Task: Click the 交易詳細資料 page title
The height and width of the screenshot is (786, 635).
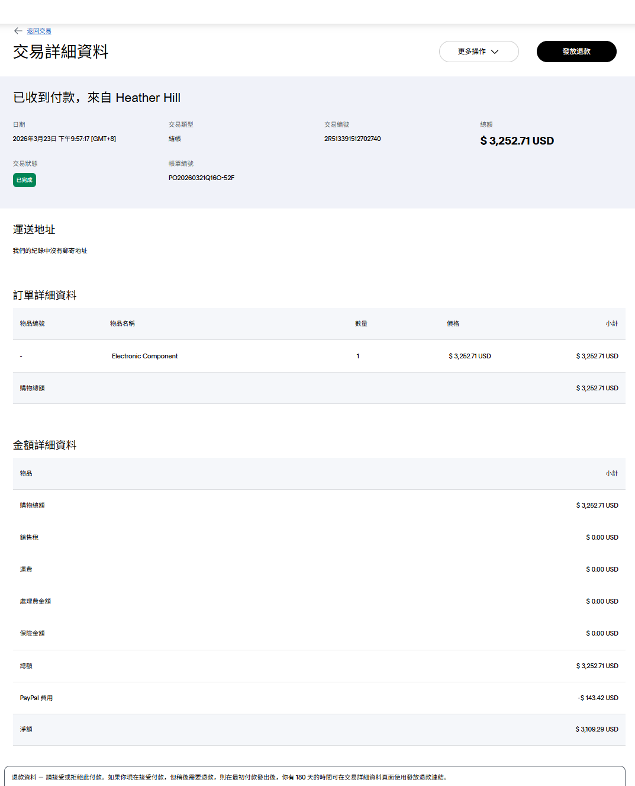Action: (60, 52)
